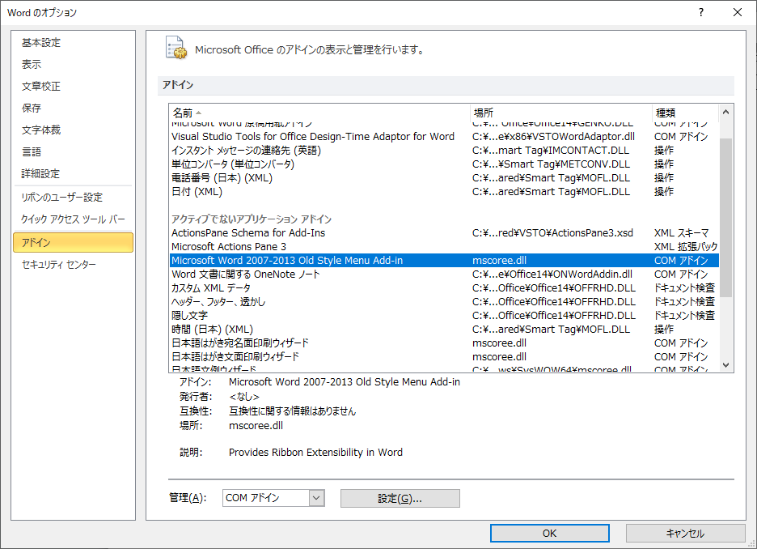This screenshot has width=757, height=549.
Task: Dismiss the dialog with キャンセル
Action: [686, 533]
